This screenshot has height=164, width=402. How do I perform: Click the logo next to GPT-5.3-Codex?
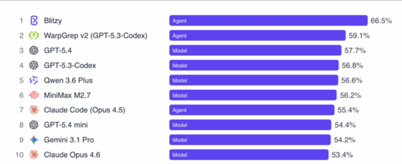pyautogui.click(x=34, y=66)
